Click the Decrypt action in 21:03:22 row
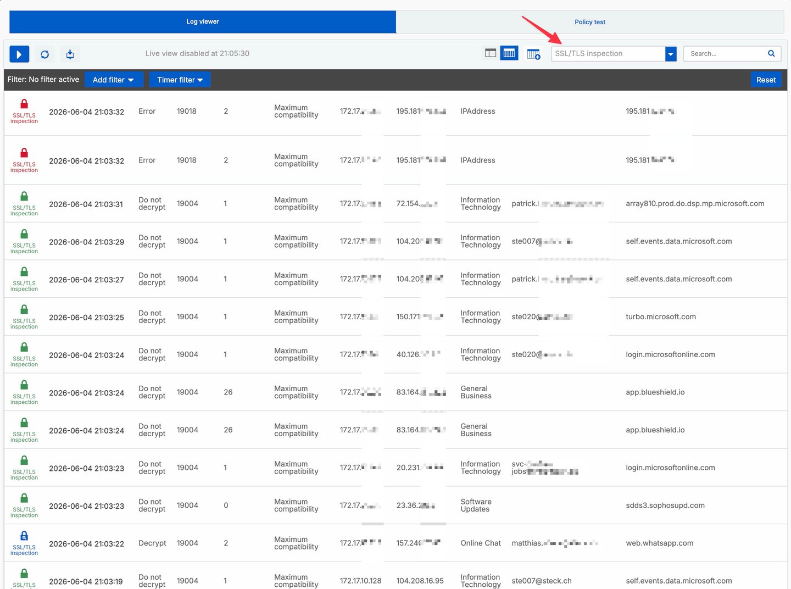The height and width of the screenshot is (589, 791). (152, 543)
